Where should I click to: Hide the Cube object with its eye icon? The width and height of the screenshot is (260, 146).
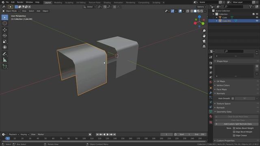[x=257, y=17]
